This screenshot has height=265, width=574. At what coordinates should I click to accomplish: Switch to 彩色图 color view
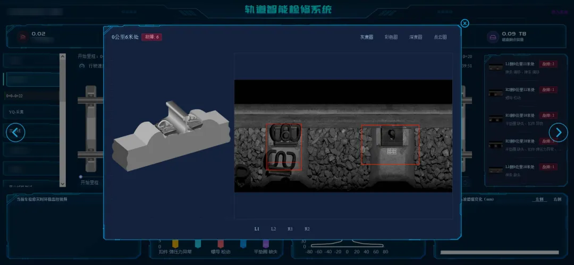(391, 37)
